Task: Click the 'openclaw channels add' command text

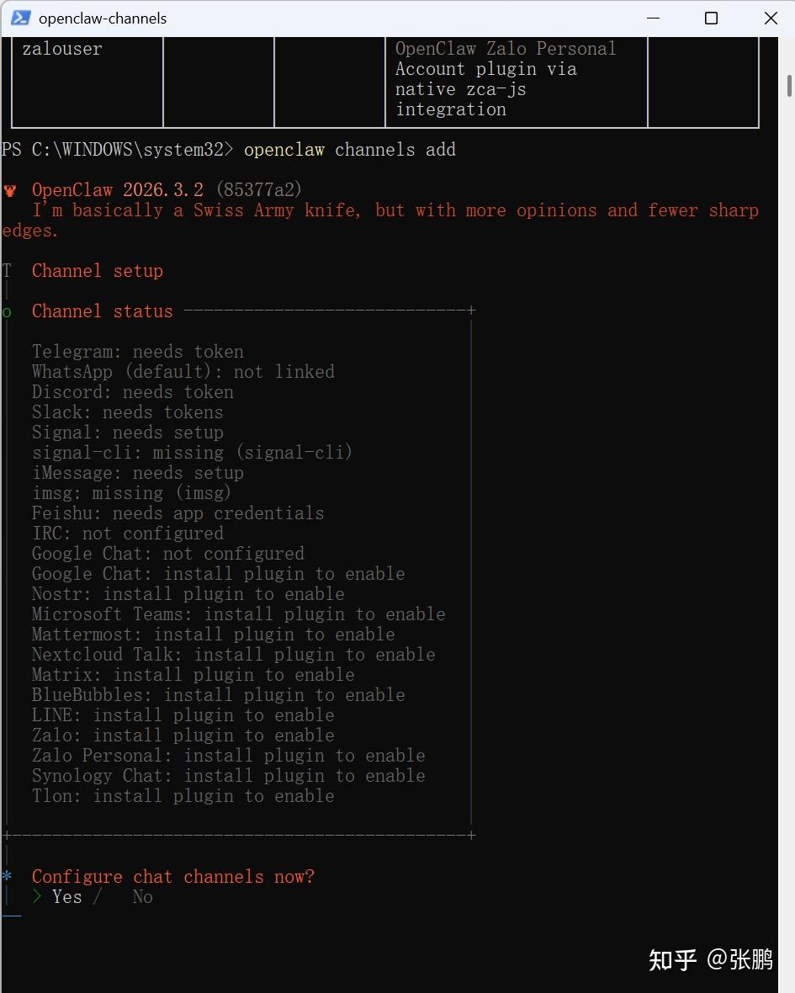Action: click(349, 150)
